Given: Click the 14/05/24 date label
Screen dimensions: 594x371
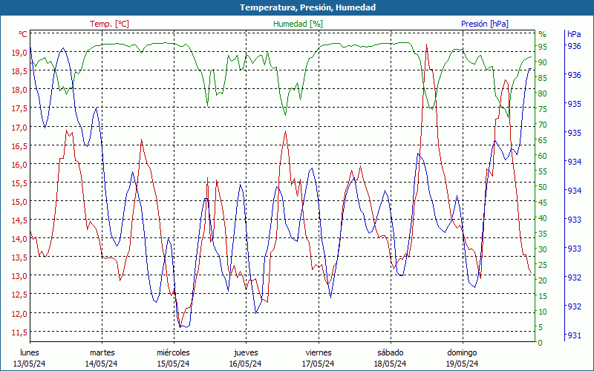Looking at the screenshot, I should tap(101, 364).
